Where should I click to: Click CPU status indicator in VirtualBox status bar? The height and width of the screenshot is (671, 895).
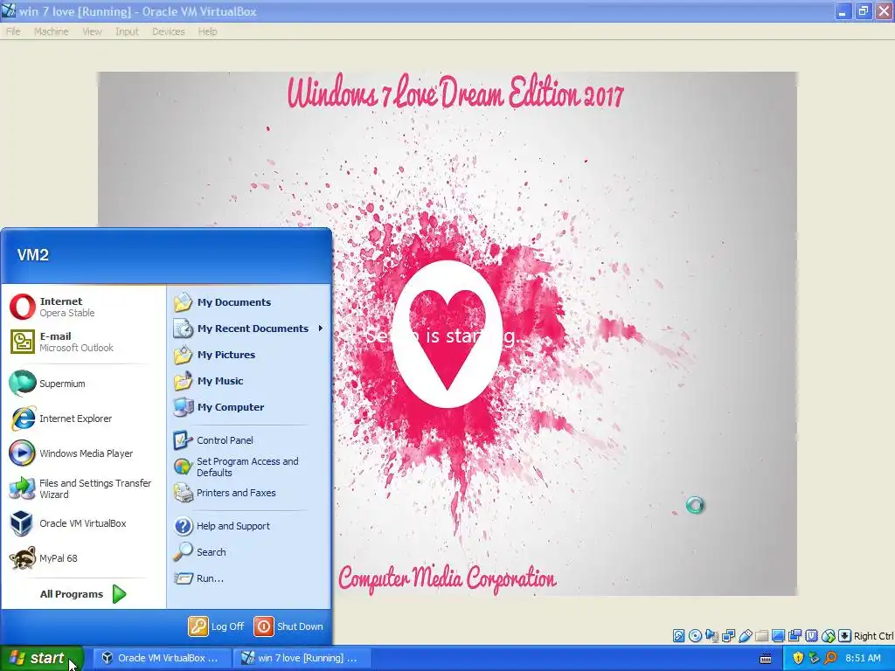[x=811, y=636]
